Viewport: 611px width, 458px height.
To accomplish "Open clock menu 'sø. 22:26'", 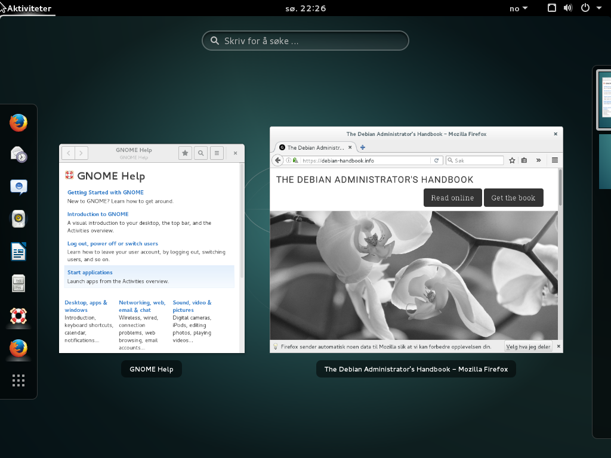I will pos(305,8).
